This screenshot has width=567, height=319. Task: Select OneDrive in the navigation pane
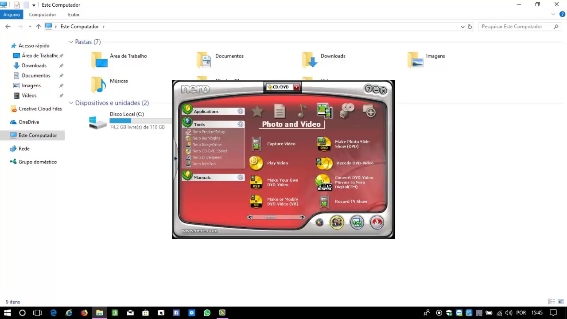point(29,122)
